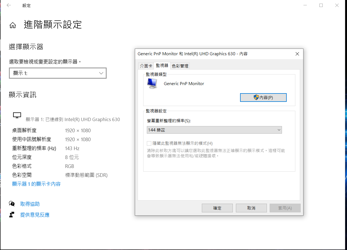347x250 pixels.
Task: Click the Generic PnP Monitor name text
Action: tap(184, 83)
